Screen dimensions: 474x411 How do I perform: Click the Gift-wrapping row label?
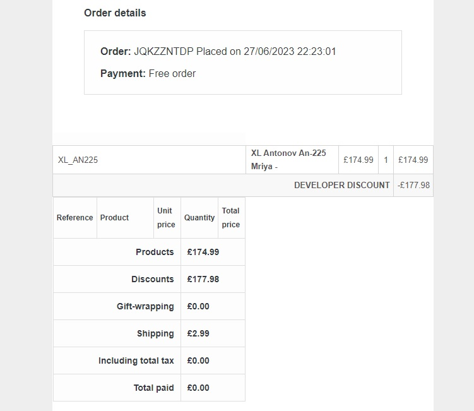[x=145, y=306]
